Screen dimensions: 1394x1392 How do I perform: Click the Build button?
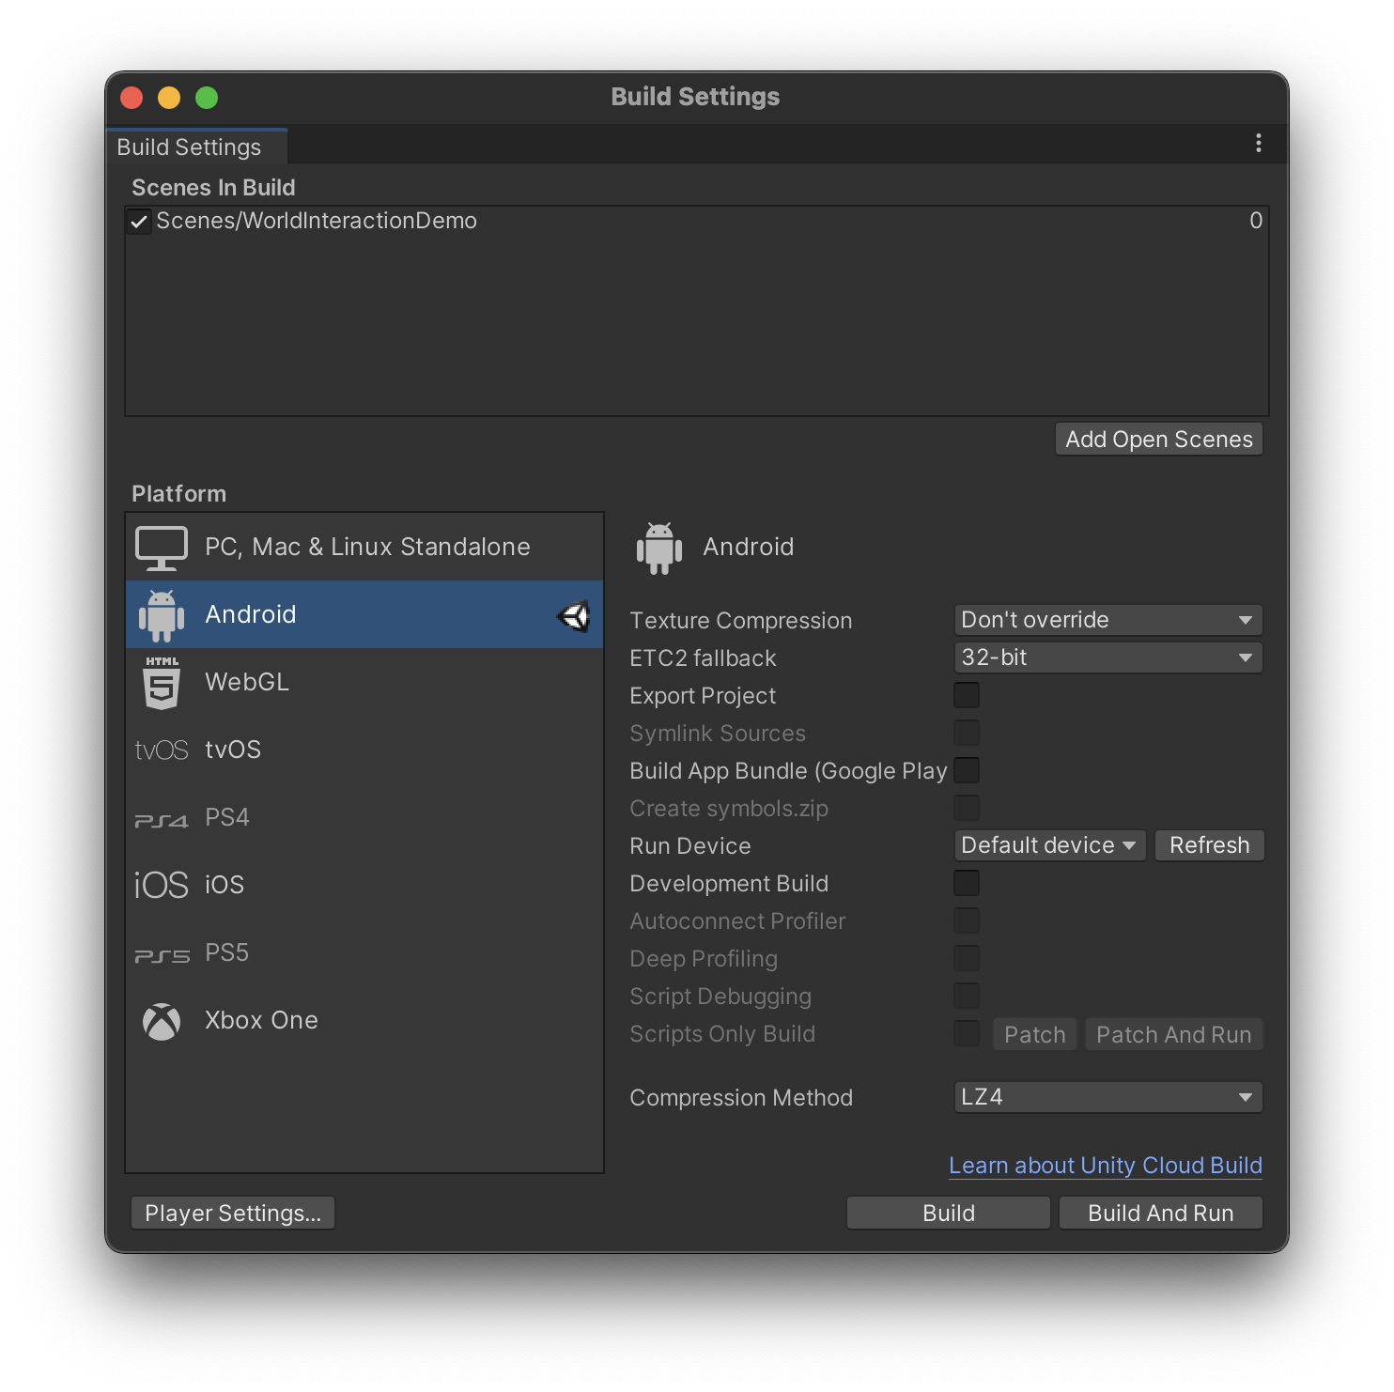tap(949, 1214)
